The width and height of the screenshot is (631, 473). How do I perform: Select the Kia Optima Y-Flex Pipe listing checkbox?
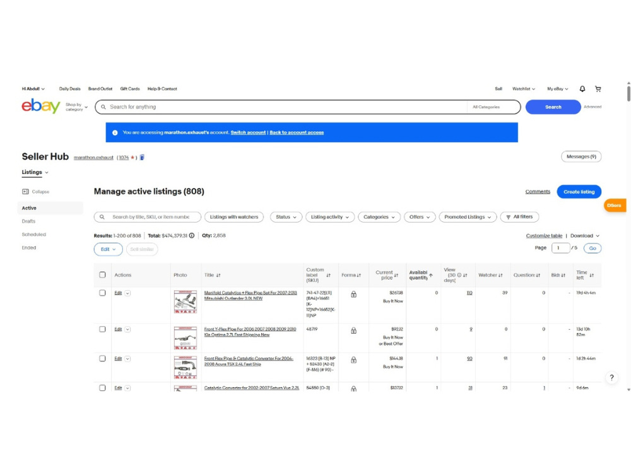102,329
